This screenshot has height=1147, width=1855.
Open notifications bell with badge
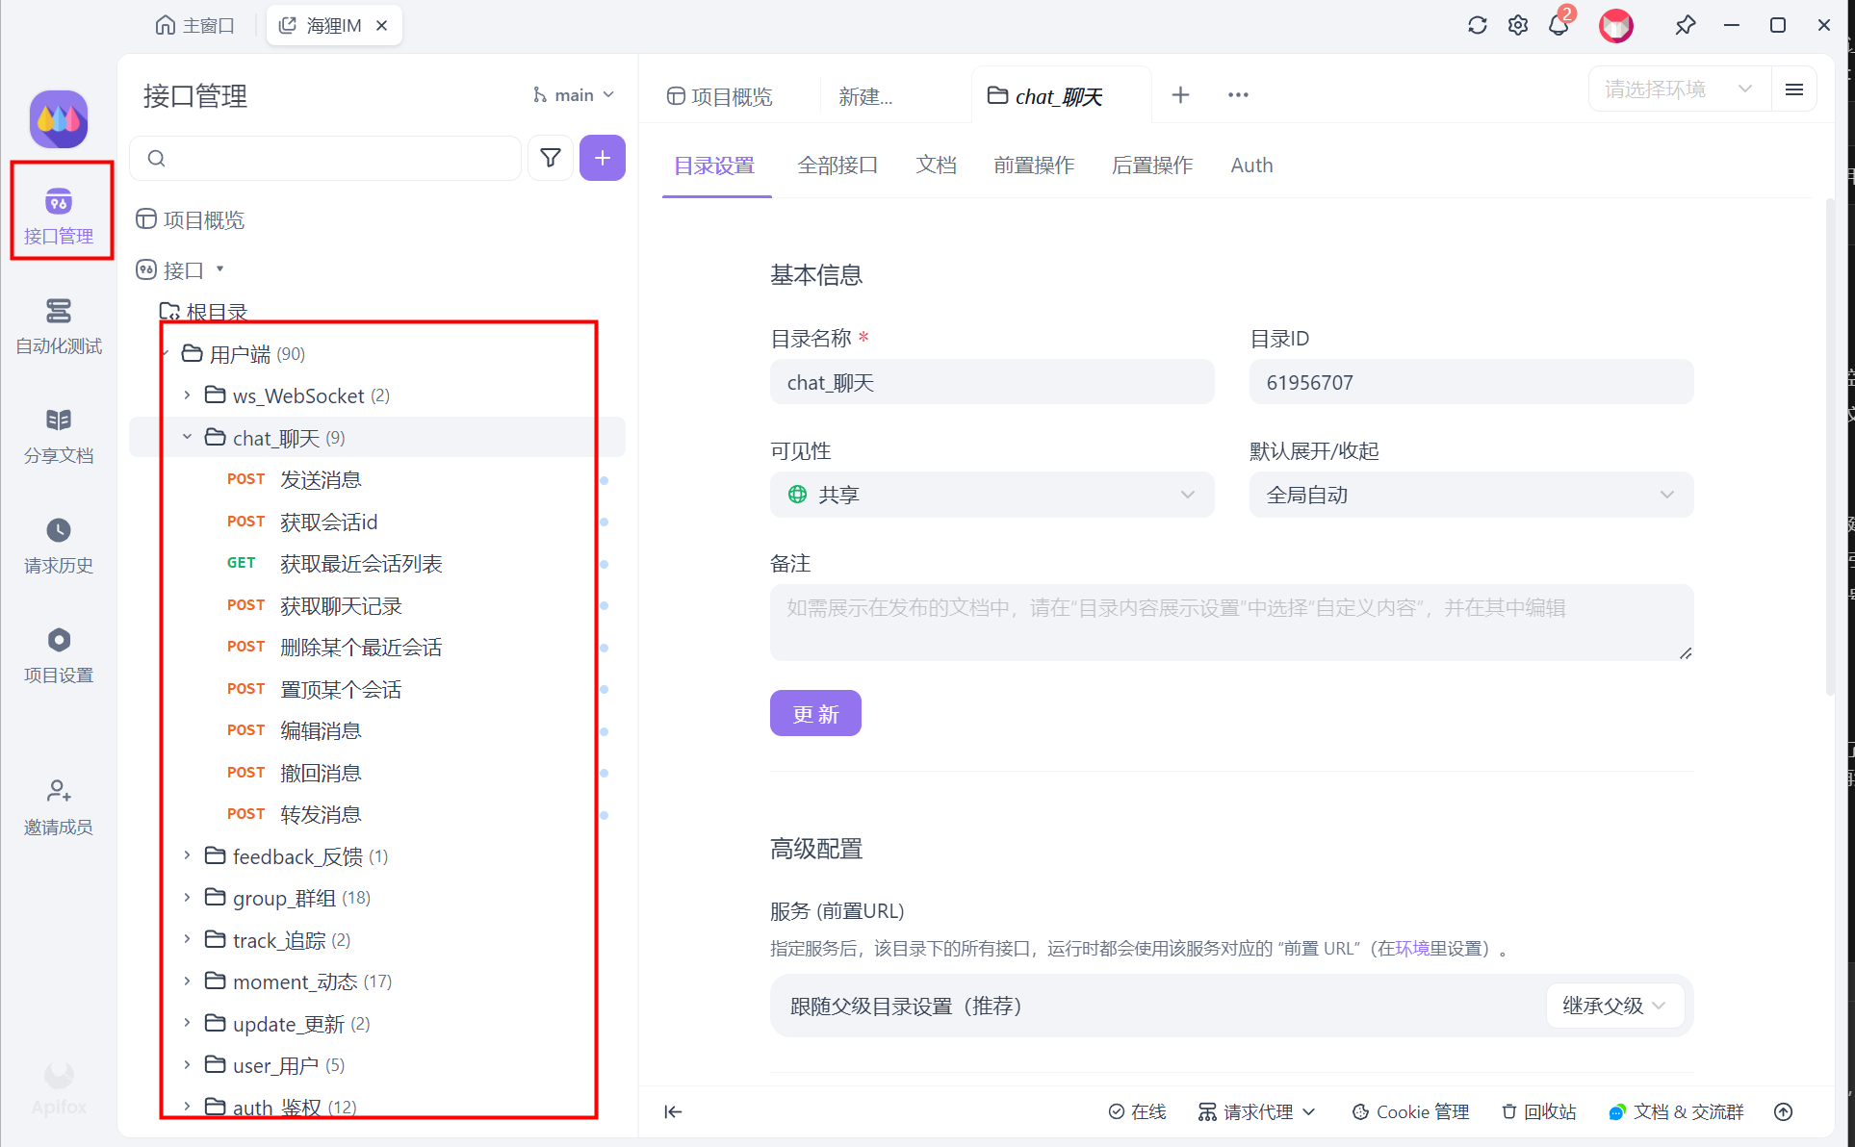tap(1559, 25)
